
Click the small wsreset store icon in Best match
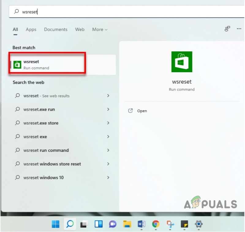pos(17,65)
